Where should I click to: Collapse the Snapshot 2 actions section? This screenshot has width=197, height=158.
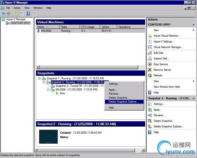pos(194,99)
